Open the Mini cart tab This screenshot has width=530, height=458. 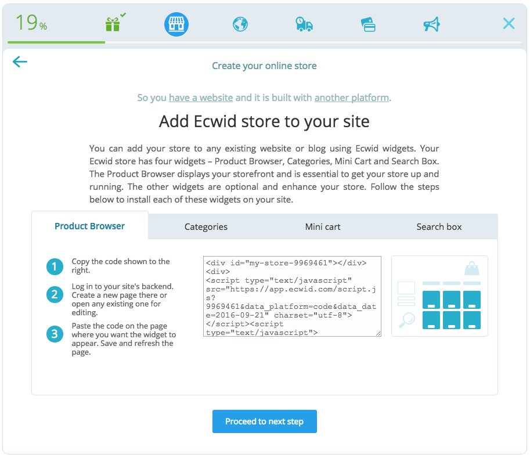tap(323, 227)
